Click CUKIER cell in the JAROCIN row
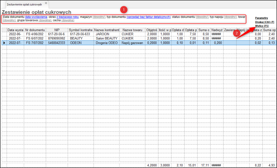This screenshot has height=168, width=277. (x=132, y=34)
